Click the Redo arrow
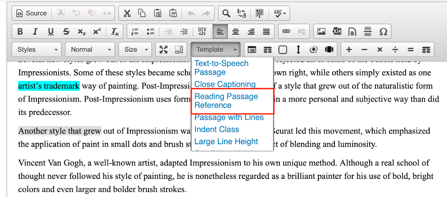This screenshot has height=197, width=447. tap(206, 13)
